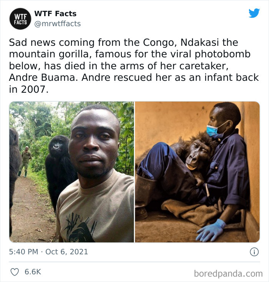
Task: Click the WTF Facts profile avatar
Action: pyautogui.click(x=21, y=19)
